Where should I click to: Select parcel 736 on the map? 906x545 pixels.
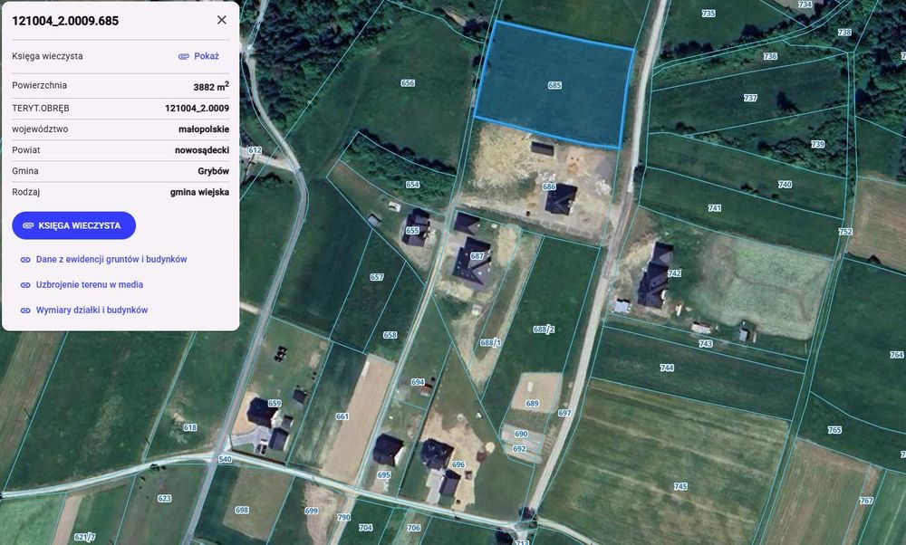click(x=770, y=56)
